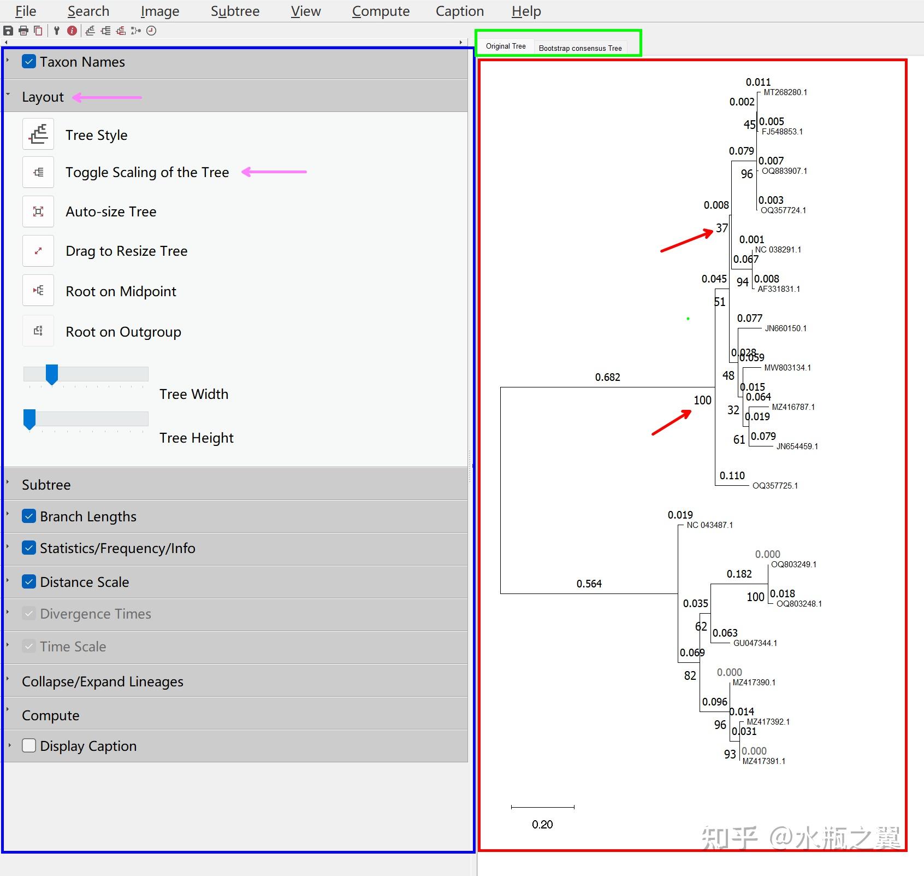Image resolution: width=924 pixels, height=876 pixels.
Task: Click the Drag to Resize Tree icon
Action: coord(38,251)
